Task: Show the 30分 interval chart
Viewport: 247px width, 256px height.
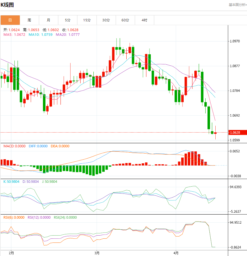Action: 106,20
